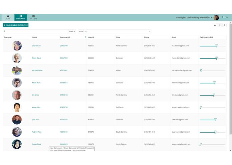Open the Kevin Hunt name link

pos(36,82)
